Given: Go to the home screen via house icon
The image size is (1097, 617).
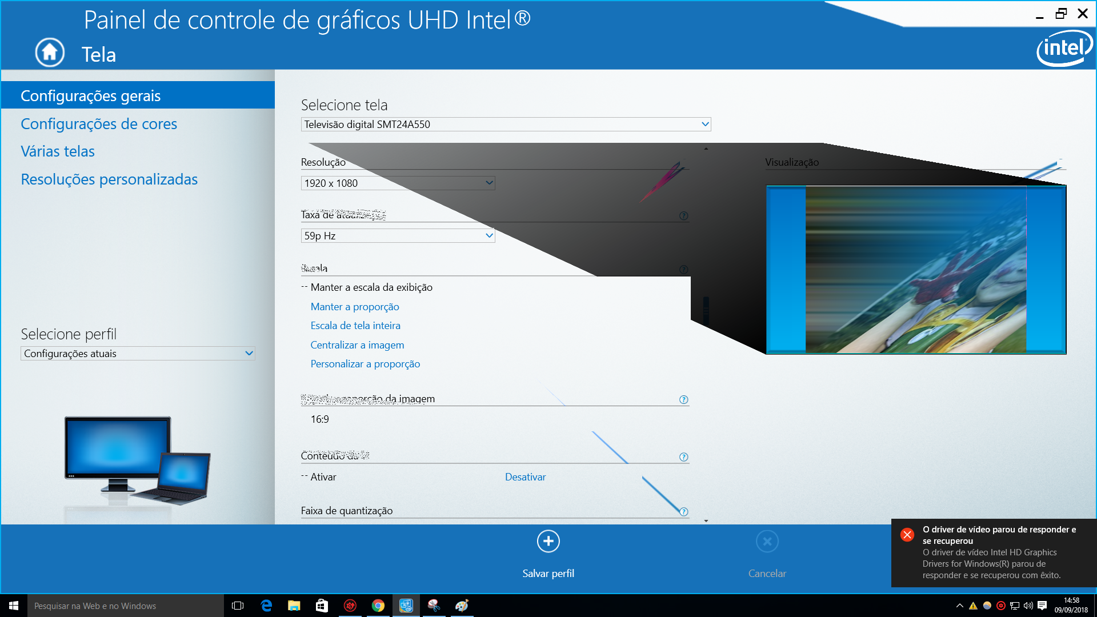Looking at the screenshot, I should 50,53.
